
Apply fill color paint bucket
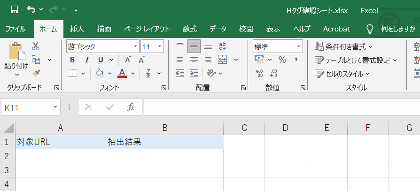coord(99,73)
